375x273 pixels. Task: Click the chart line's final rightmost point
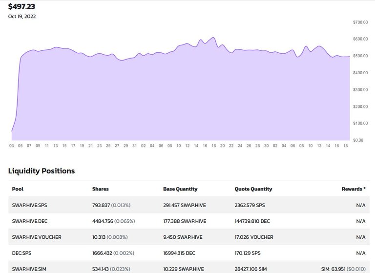coord(350,57)
